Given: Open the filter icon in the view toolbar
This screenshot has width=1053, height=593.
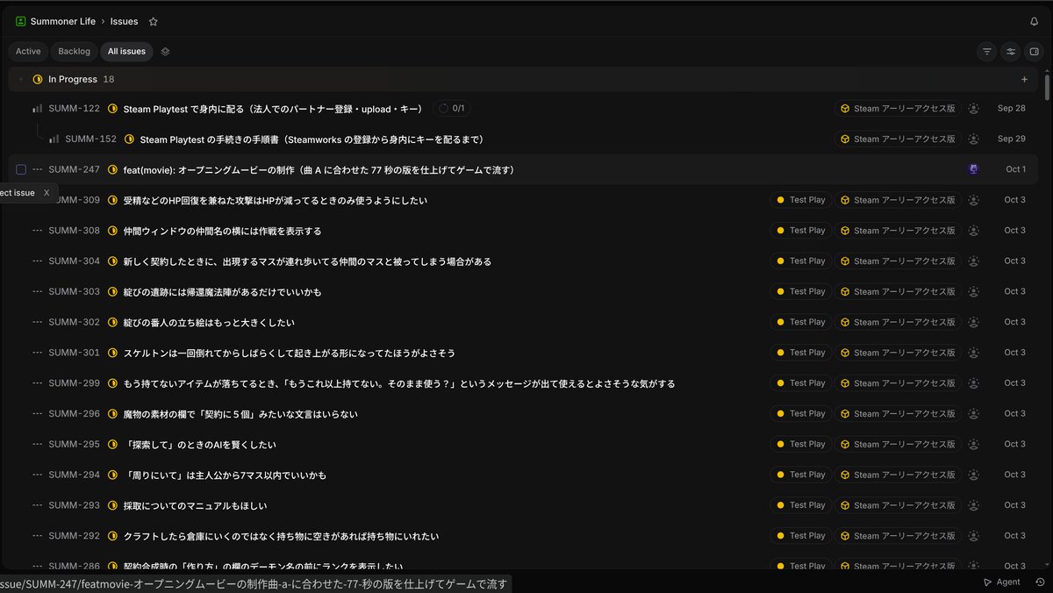Looking at the screenshot, I should pyautogui.click(x=987, y=52).
